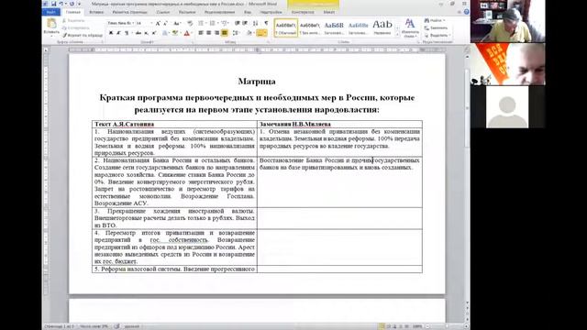Toggle Subscript formatting

click(147, 33)
